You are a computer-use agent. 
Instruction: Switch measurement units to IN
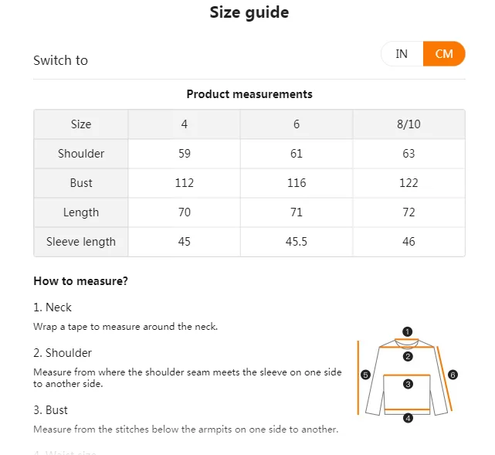402,53
